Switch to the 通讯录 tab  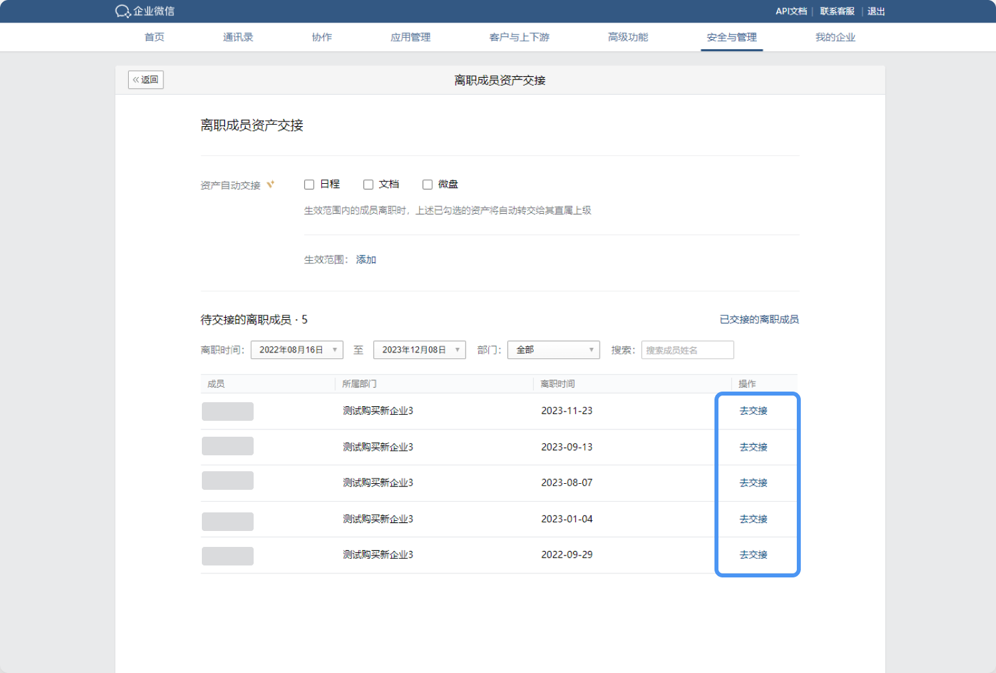[x=238, y=37]
